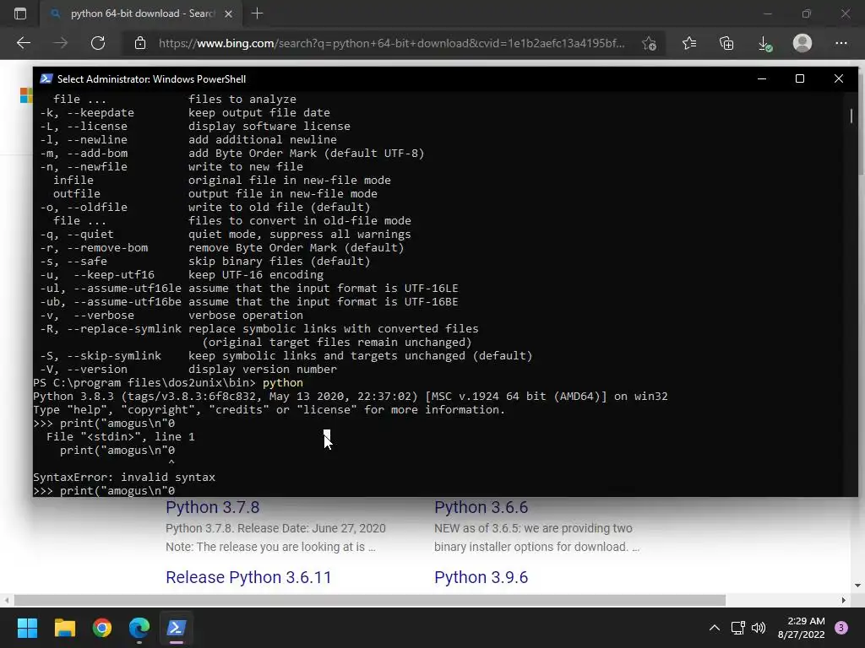The image size is (865, 648).
Task: Open a new Edge tab
Action: click(257, 13)
